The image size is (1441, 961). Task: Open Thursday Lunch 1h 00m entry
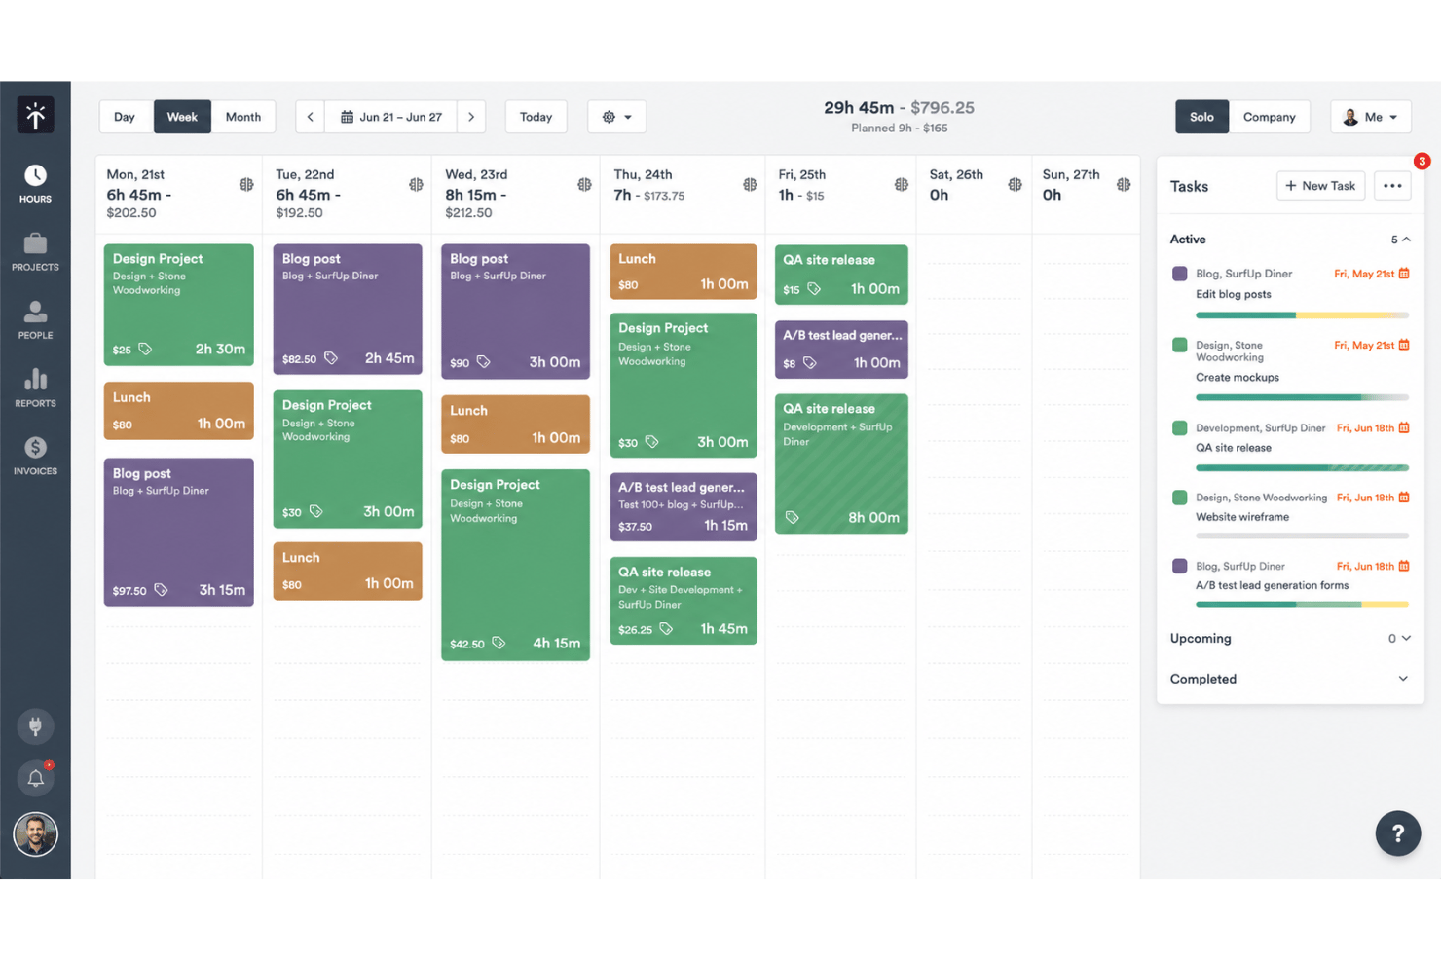pyautogui.click(x=684, y=272)
